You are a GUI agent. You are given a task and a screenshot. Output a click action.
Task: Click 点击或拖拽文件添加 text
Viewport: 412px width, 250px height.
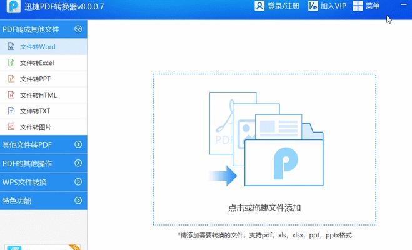click(264, 208)
